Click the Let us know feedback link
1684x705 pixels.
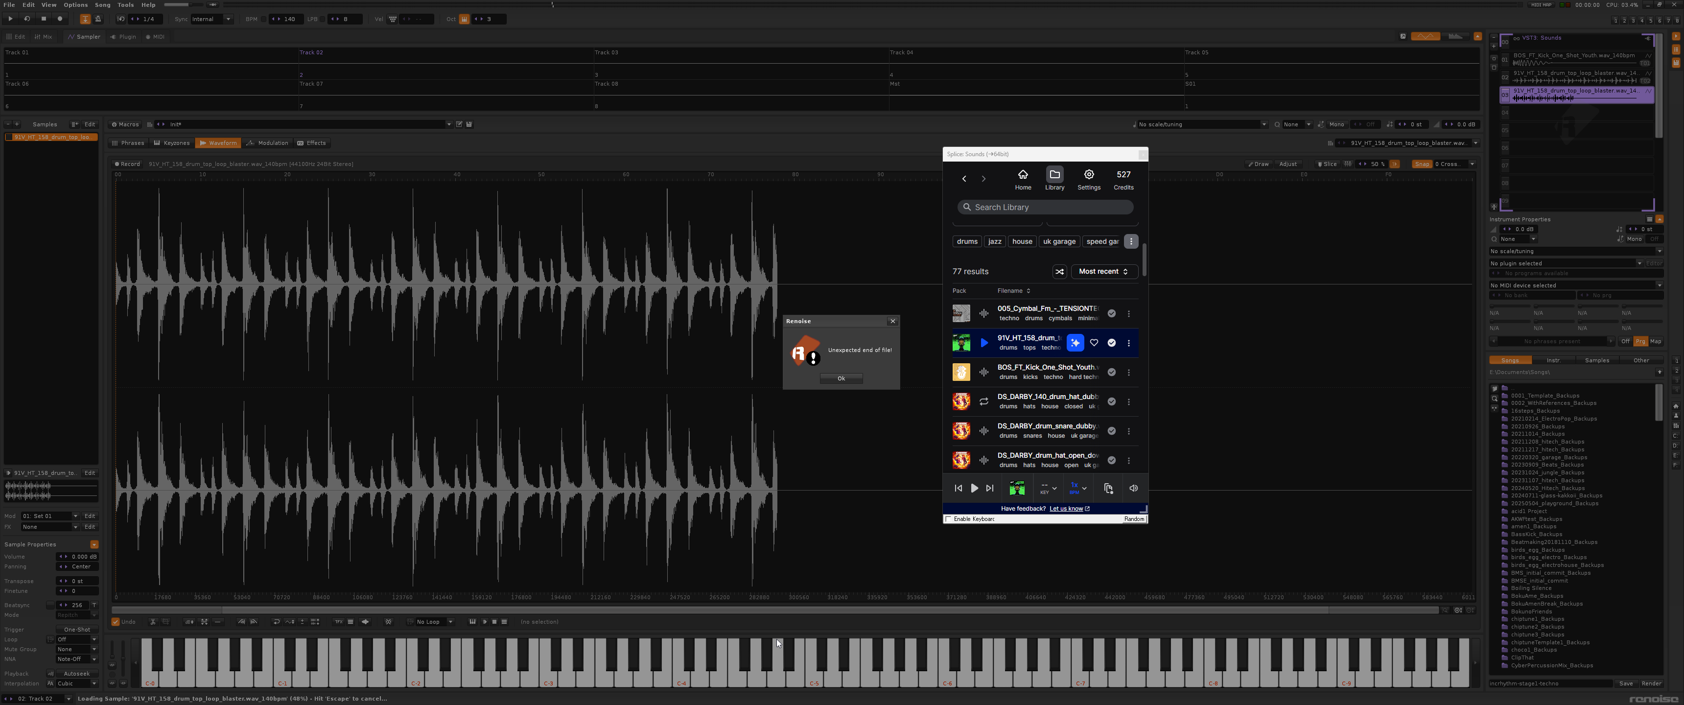[1066, 509]
